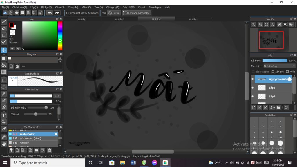Open Messenger from the taskbar

(155, 163)
